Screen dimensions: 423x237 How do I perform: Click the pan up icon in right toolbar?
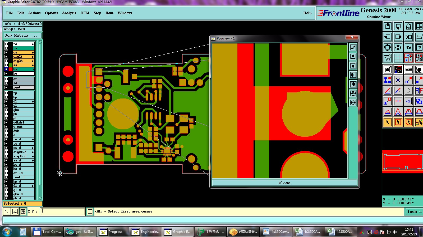(x=388, y=26)
